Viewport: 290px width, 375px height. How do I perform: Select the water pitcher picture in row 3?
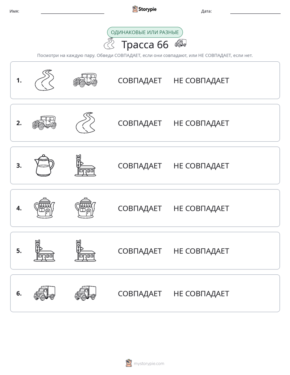[44, 165]
